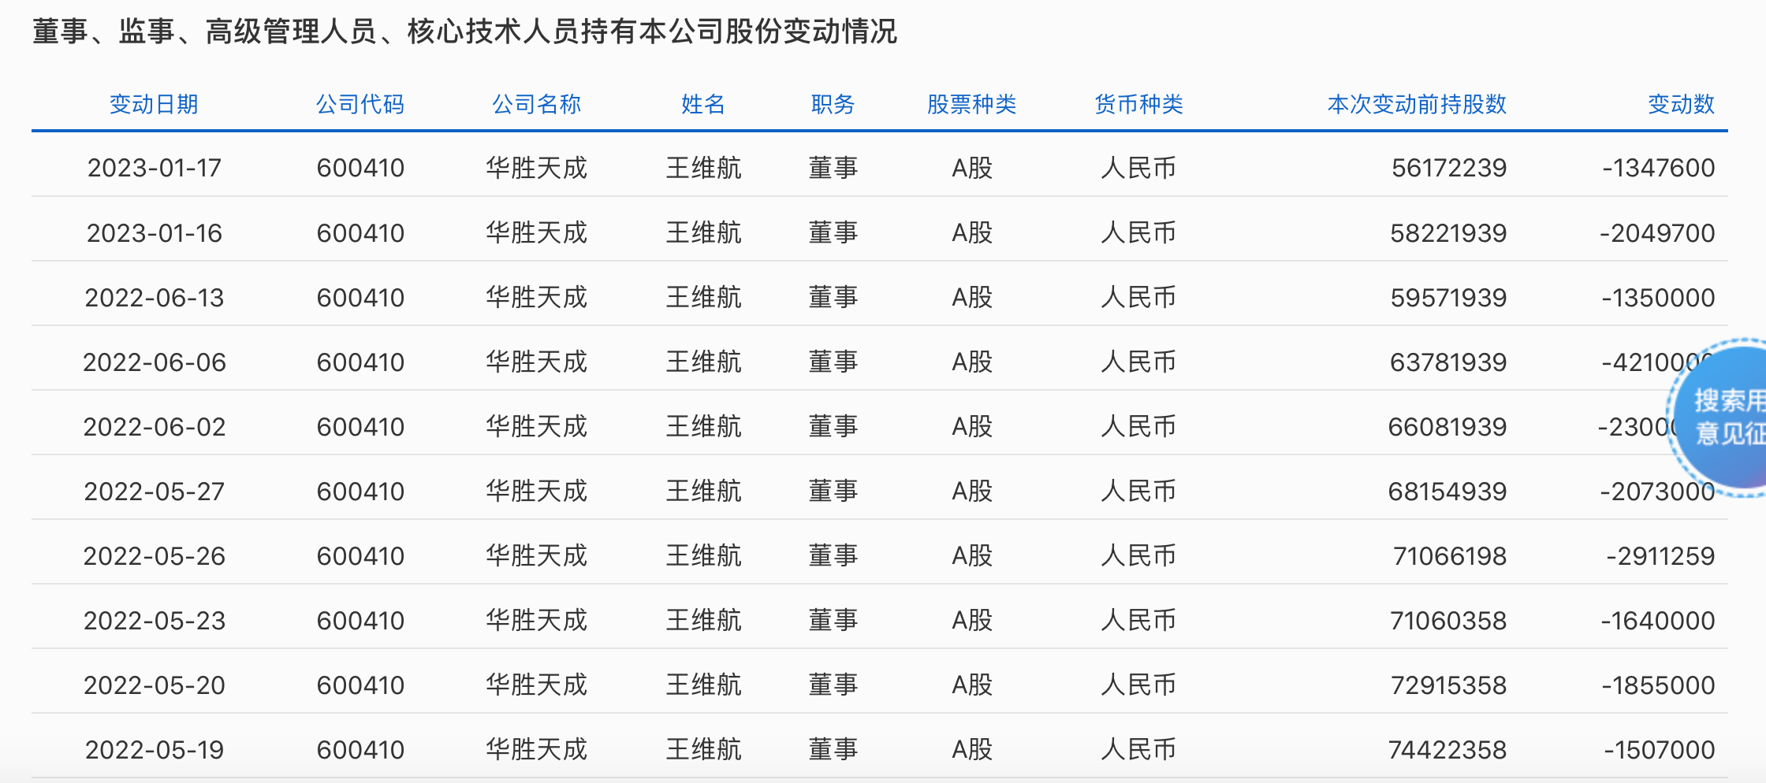Click the 姓名 column header
This screenshot has width=1766, height=783.
703,104
